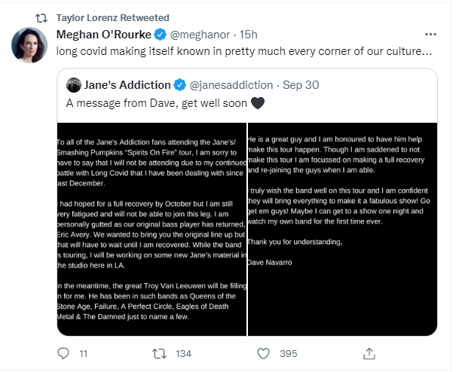
Task: Open the three-dot more options menu
Action: 430,35
